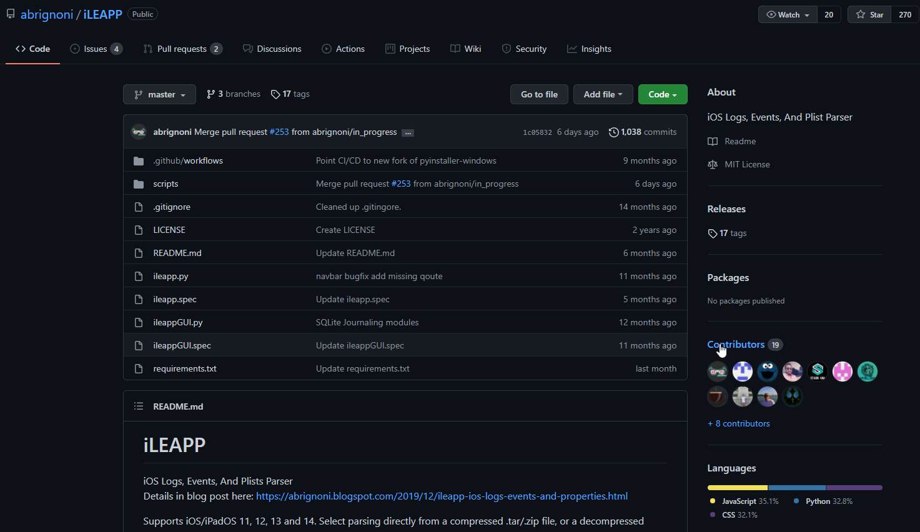Click the tag icon under Releases
The image size is (920, 532).
point(713,234)
